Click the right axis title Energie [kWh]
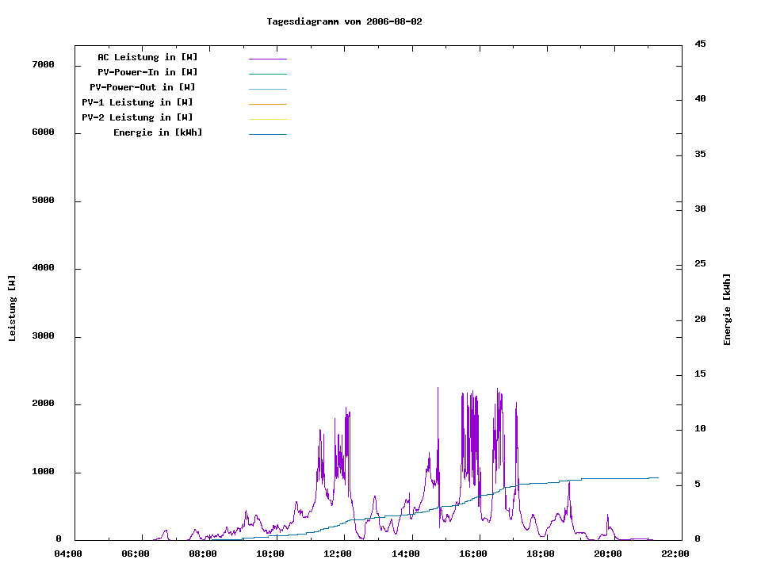 click(x=727, y=309)
